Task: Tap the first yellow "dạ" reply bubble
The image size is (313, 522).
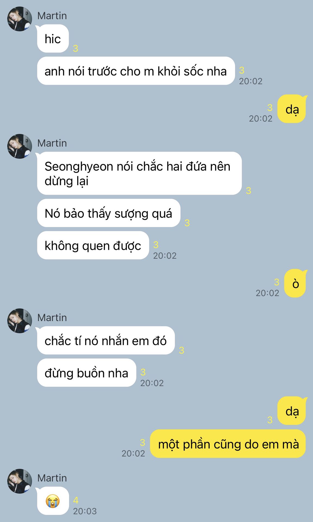Action: point(292,109)
